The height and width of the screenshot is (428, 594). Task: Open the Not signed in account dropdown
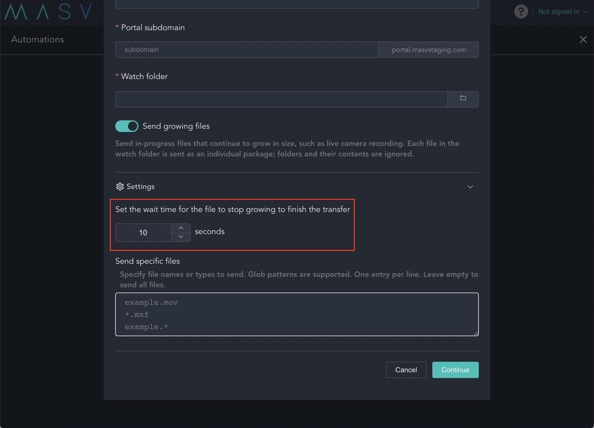[562, 11]
